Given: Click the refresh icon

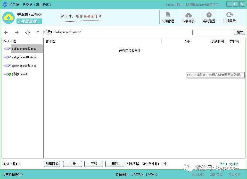Looking at the screenshot, I should click(x=28, y=32).
